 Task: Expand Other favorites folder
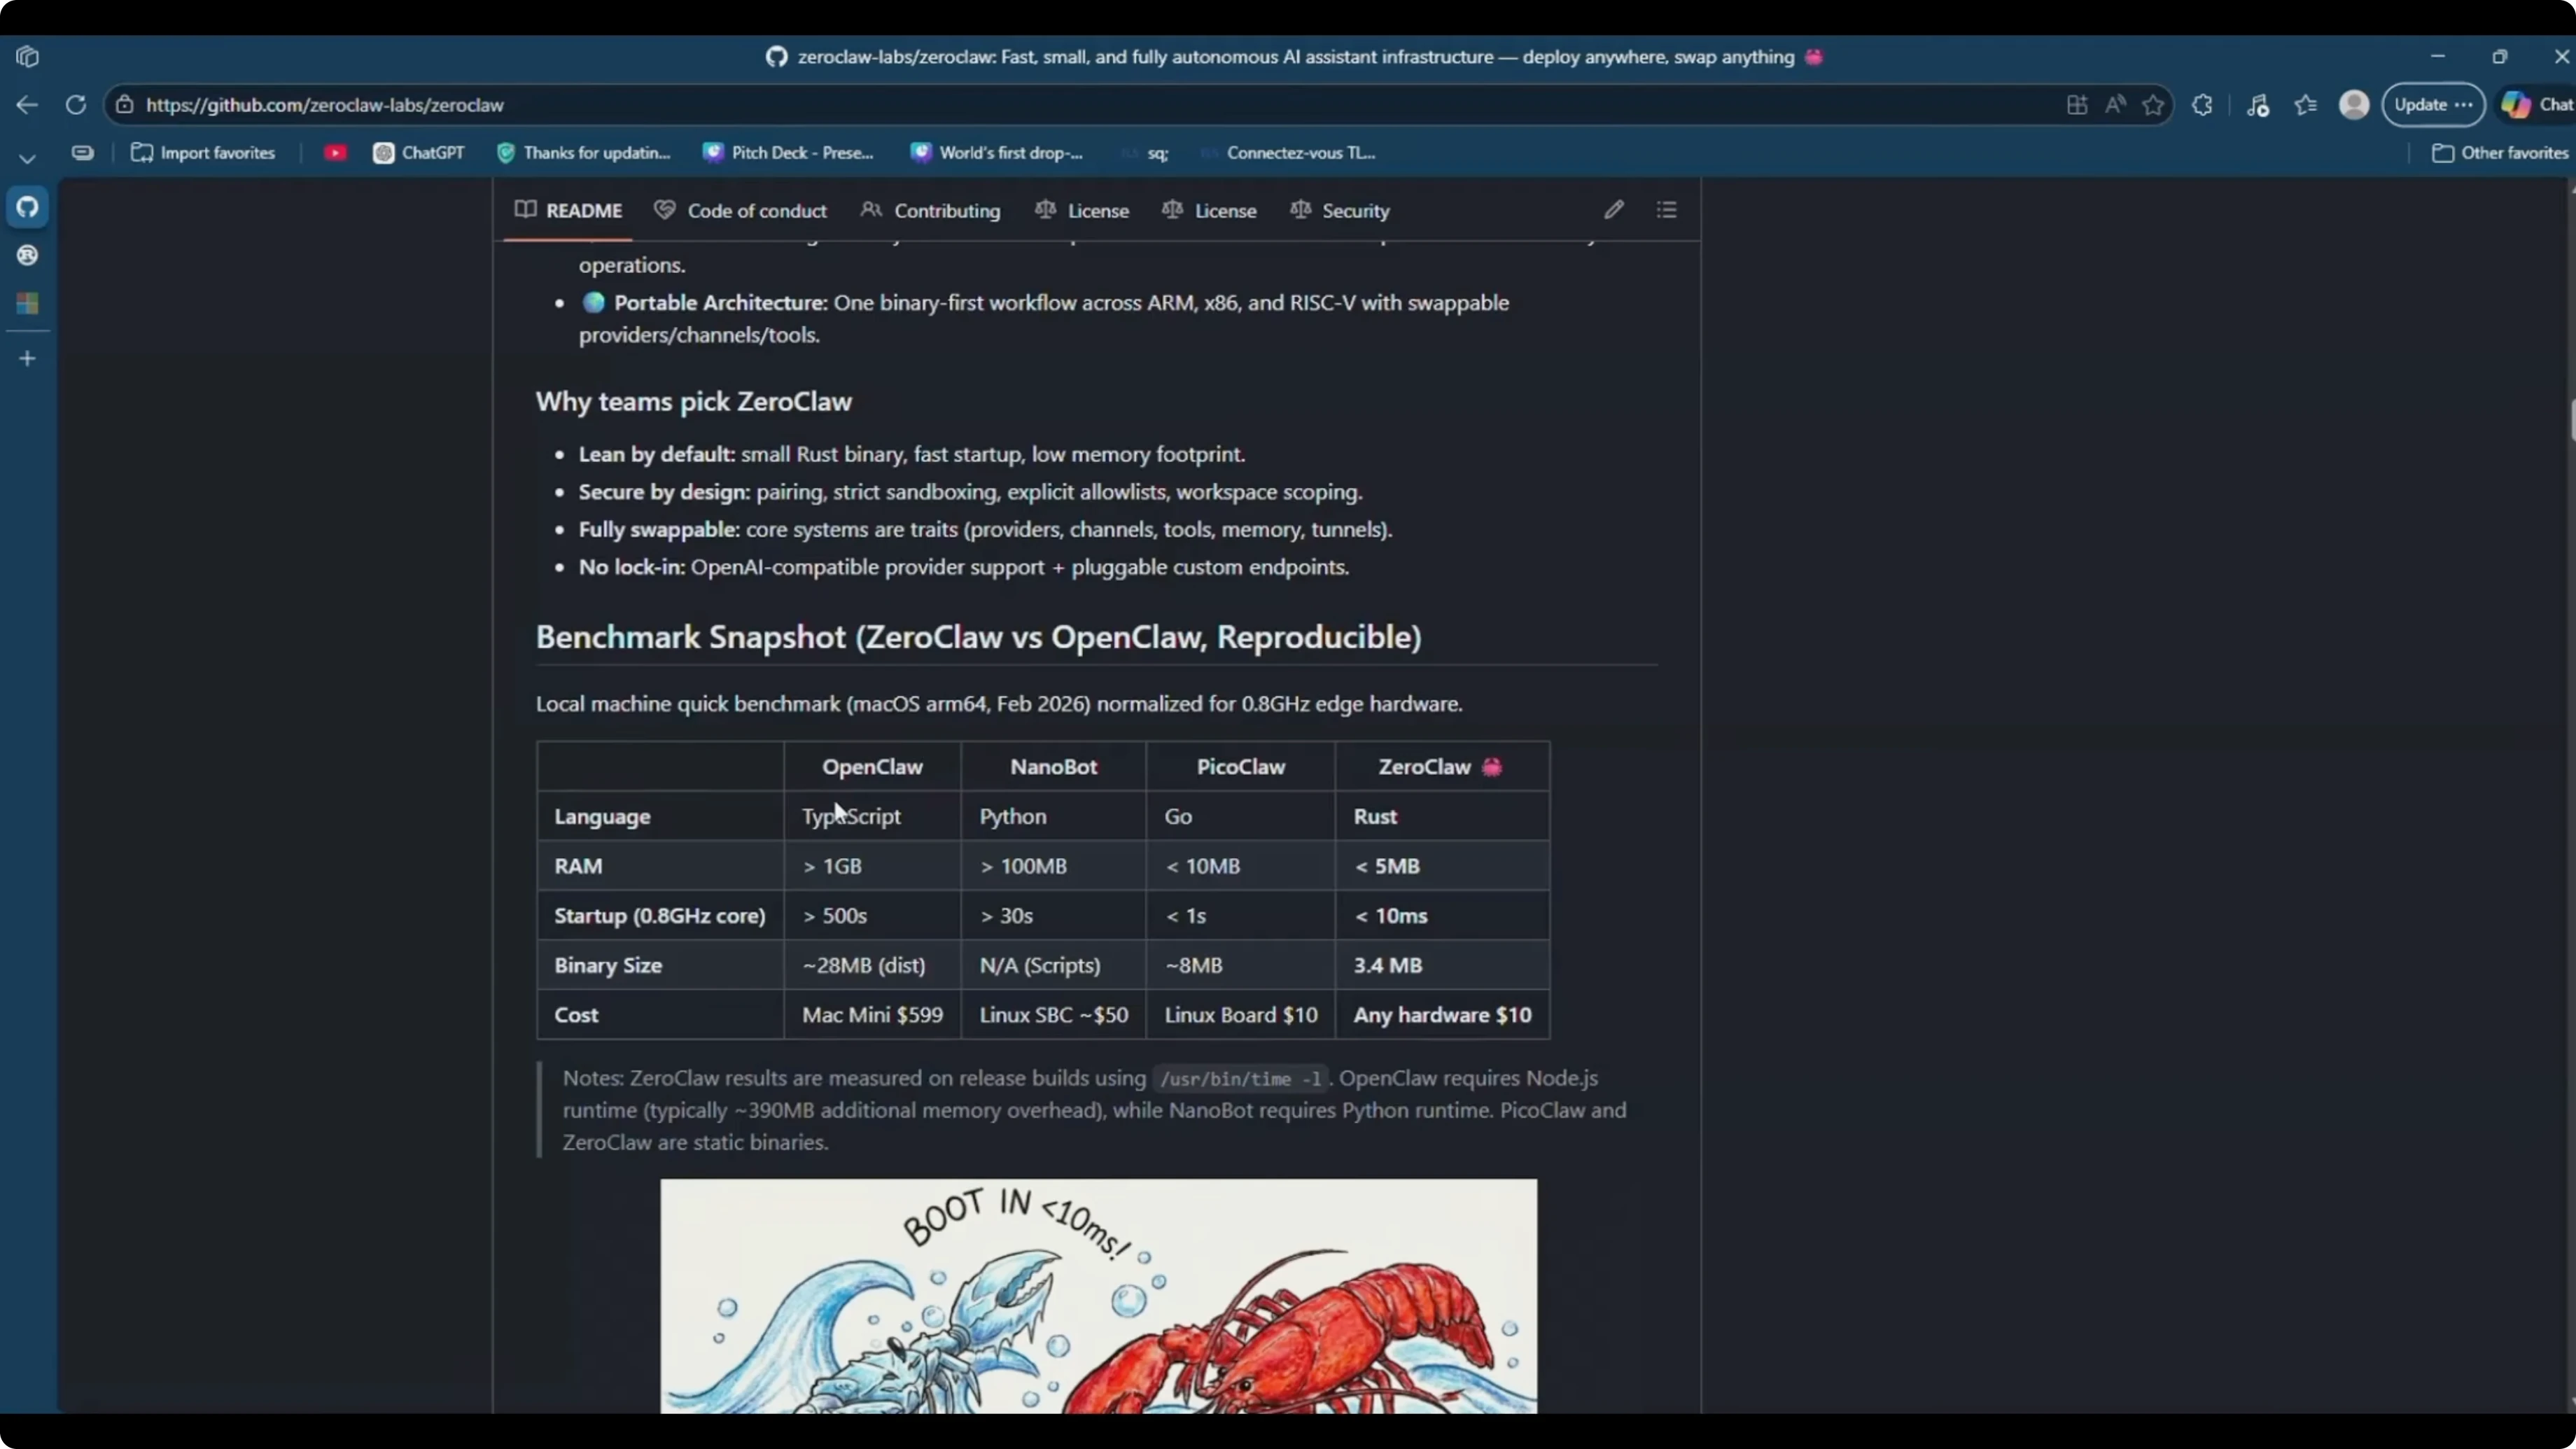2499,153
